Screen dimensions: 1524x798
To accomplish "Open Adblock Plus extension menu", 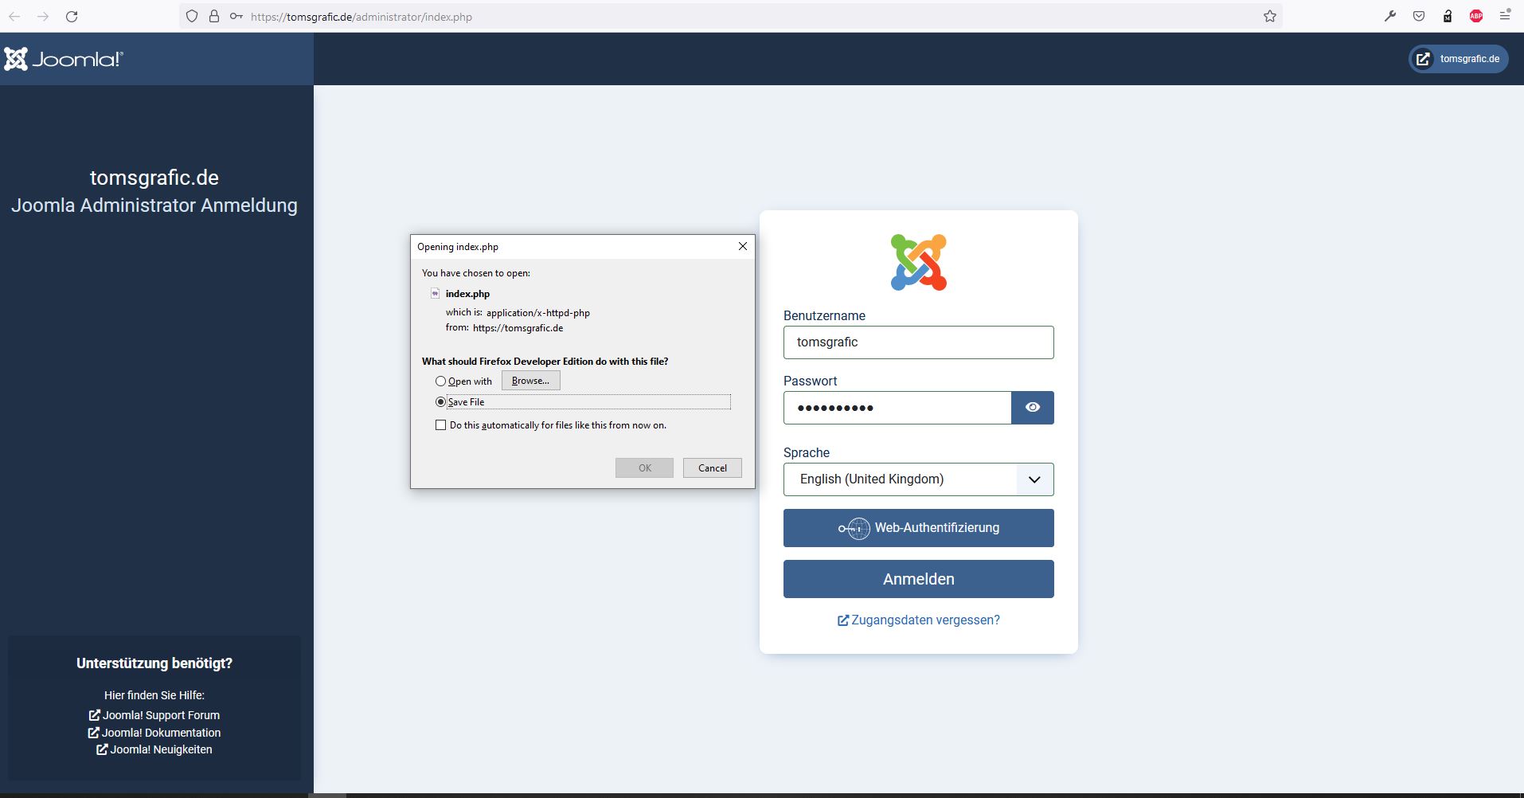I will coord(1476,16).
